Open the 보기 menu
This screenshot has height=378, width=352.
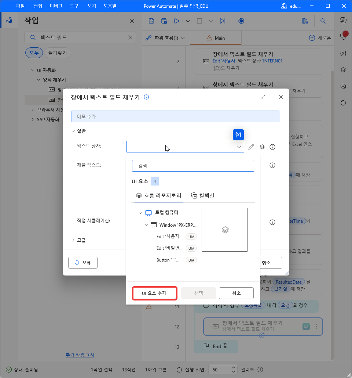point(92,6)
